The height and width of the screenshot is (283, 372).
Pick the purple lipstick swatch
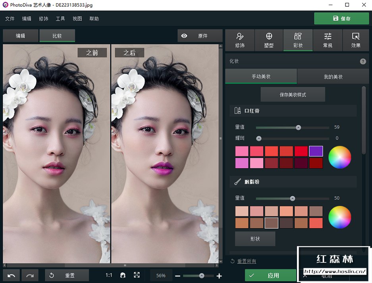(x=316, y=151)
